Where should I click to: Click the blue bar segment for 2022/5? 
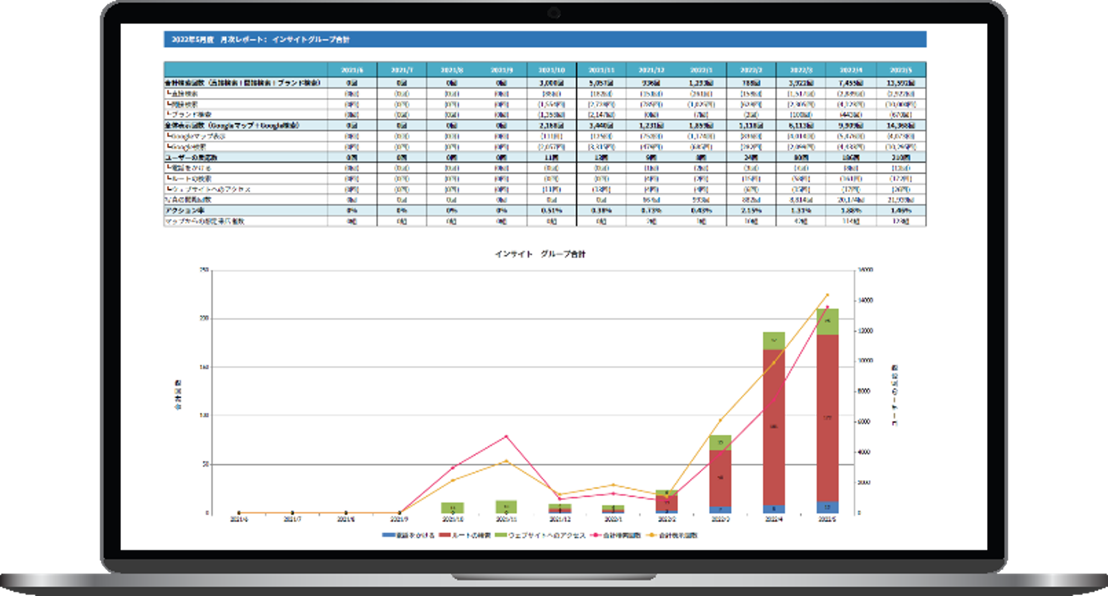click(x=827, y=507)
